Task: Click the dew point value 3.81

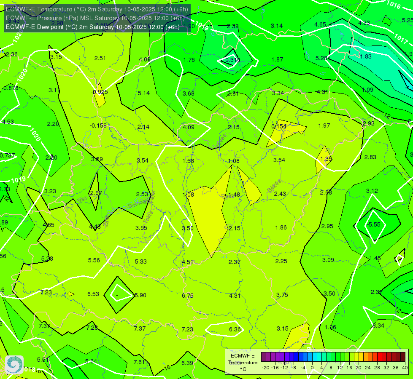Action: 233,93
